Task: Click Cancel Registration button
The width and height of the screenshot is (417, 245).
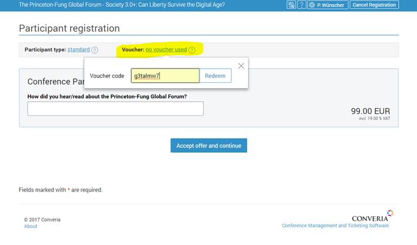Action: tap(374, 5)
